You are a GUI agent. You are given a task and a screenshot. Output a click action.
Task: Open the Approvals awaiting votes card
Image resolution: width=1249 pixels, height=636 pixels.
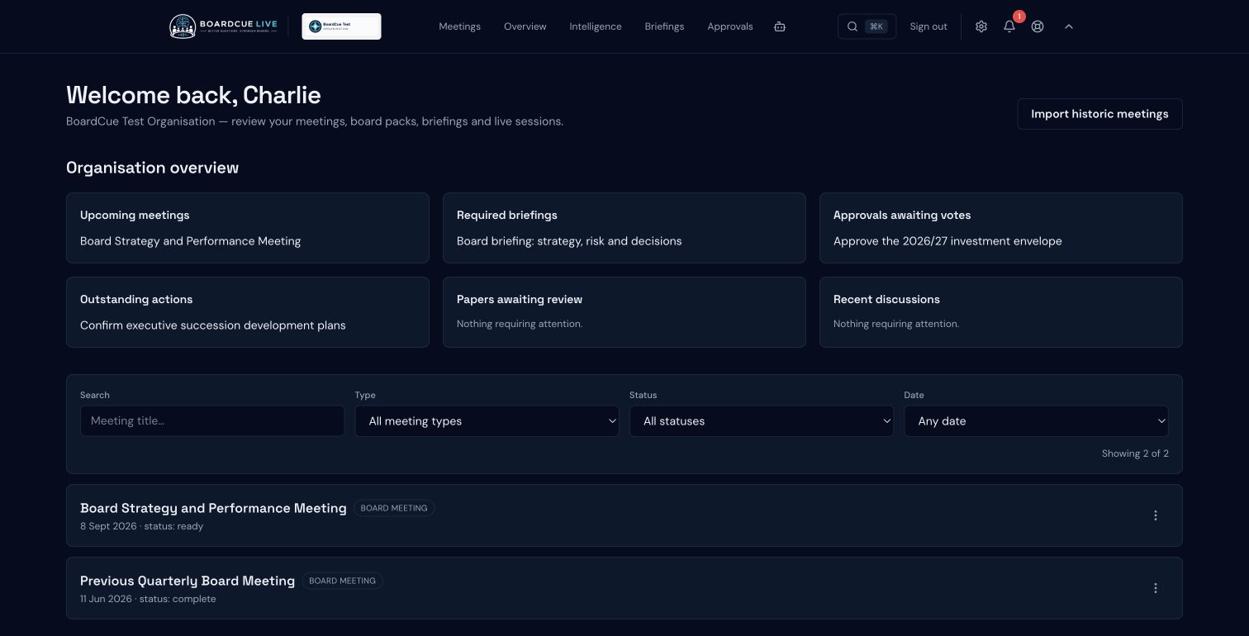1001,228
